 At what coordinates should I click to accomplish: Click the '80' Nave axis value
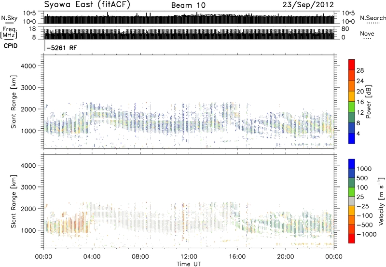tap(345, 29)
